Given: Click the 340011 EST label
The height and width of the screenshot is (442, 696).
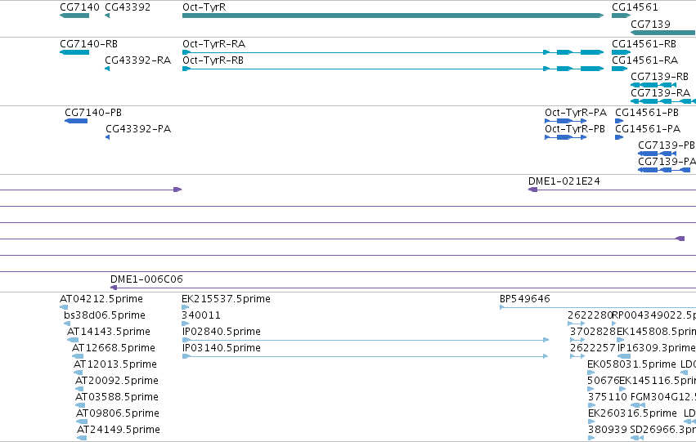Looking at the screenshot, I should [x=201, y=315].
